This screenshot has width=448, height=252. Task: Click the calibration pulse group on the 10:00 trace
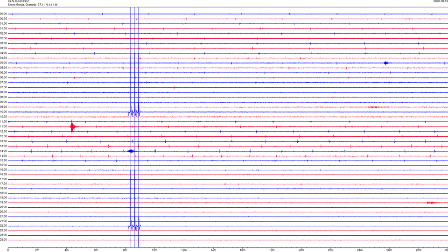pyautogui.click(x=134, y=112)
